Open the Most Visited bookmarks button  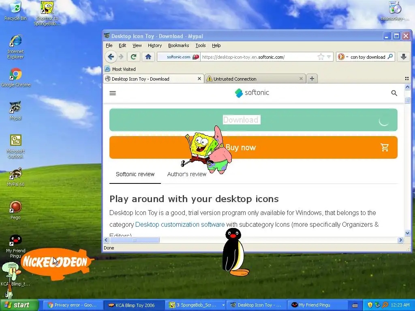click(x=120, y=69)
